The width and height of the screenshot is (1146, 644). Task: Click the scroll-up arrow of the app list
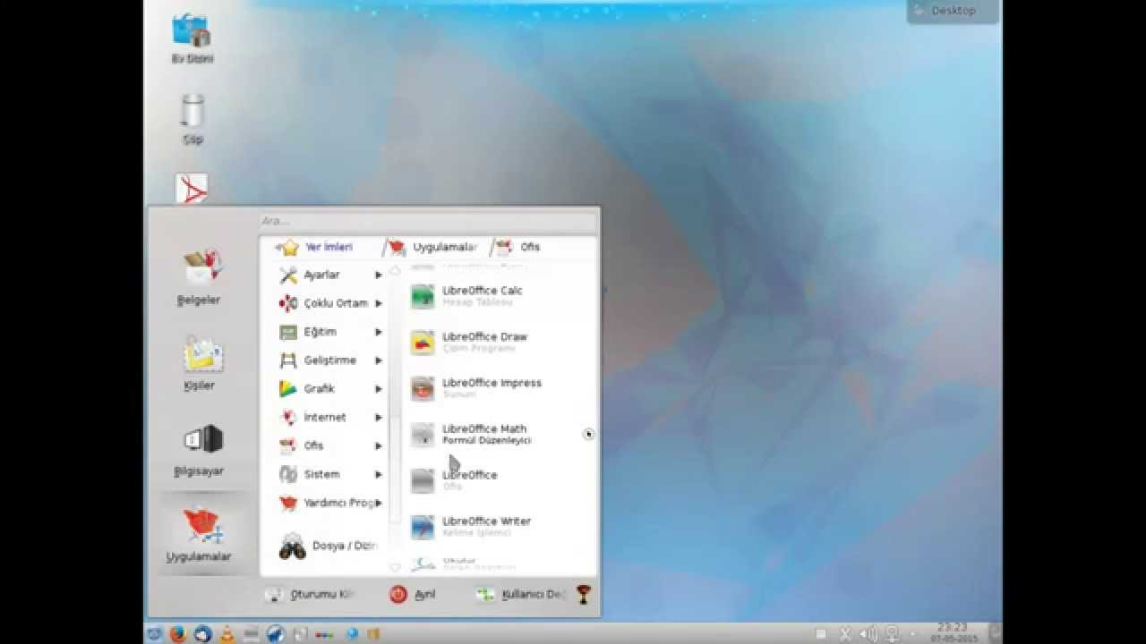(395, 269)
